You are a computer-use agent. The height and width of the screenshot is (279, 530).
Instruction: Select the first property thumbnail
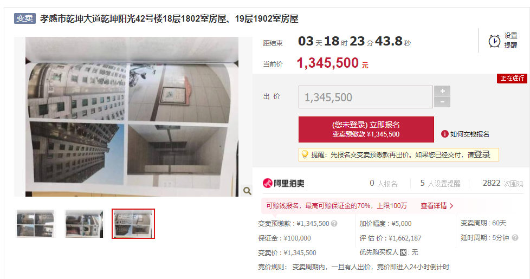[x=35, y=224]
